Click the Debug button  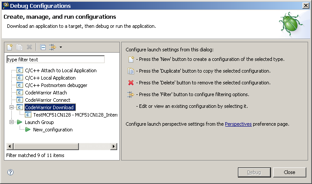(254, 172)
